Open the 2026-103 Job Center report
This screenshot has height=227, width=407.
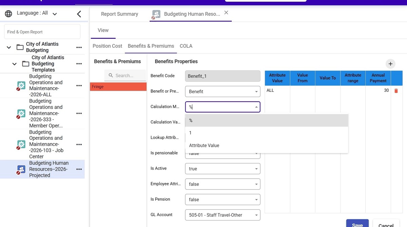46,144
